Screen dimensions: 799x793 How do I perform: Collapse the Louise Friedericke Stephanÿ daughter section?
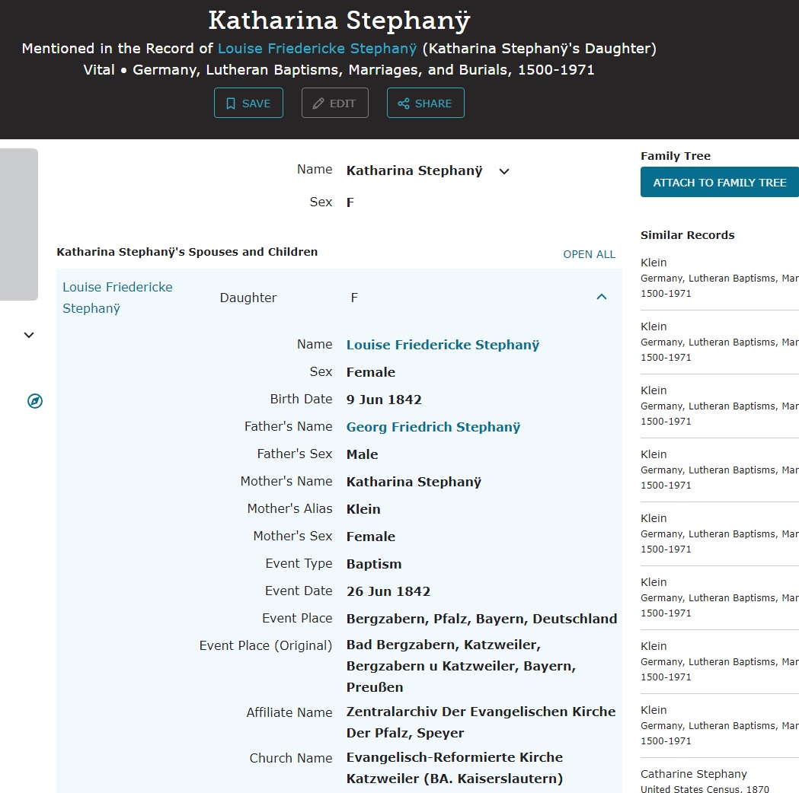pos(601,298)
